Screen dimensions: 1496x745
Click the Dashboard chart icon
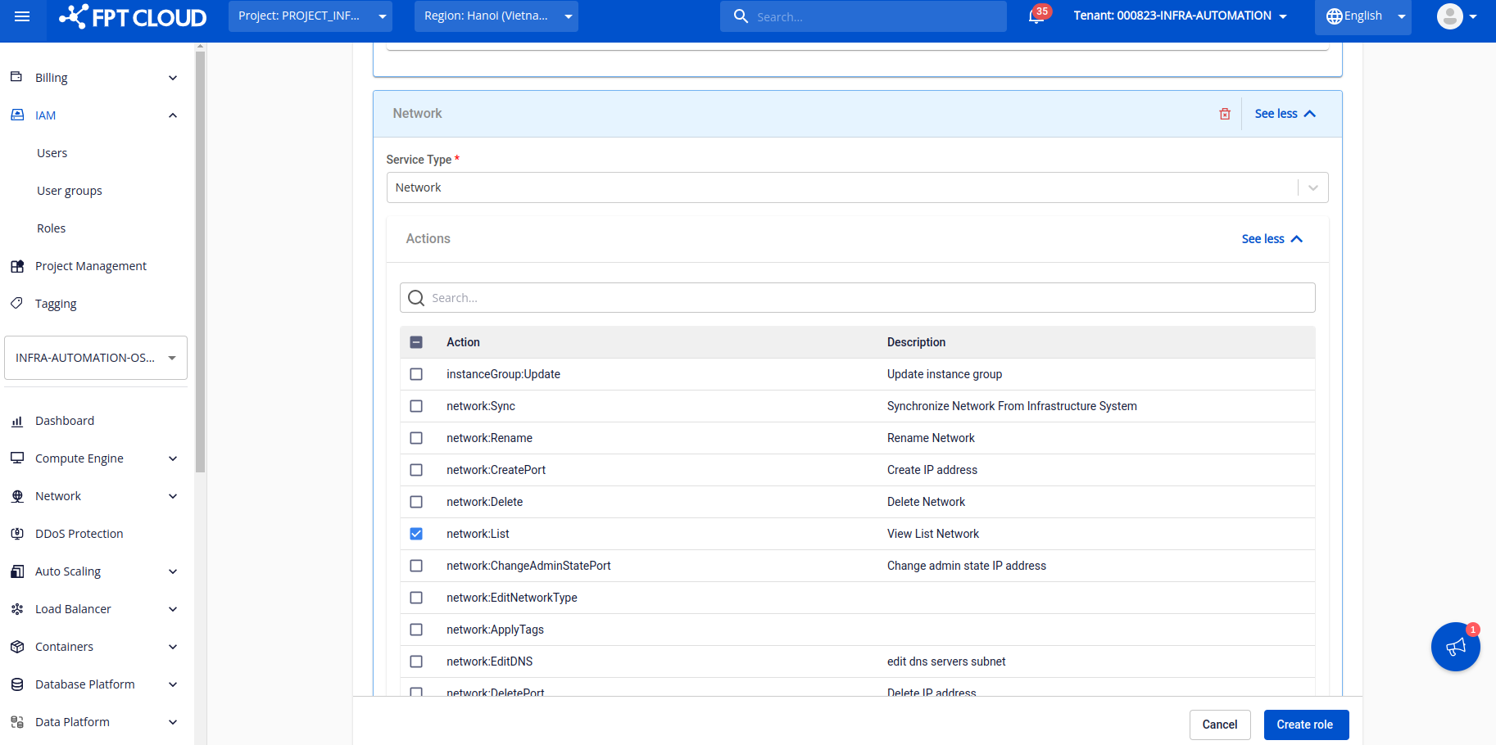tap(17, 421)
